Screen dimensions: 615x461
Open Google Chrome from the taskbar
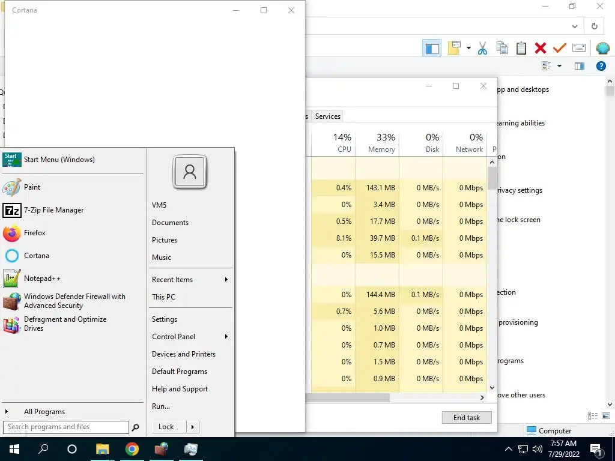pyautogui.click(x=132, y=449)
